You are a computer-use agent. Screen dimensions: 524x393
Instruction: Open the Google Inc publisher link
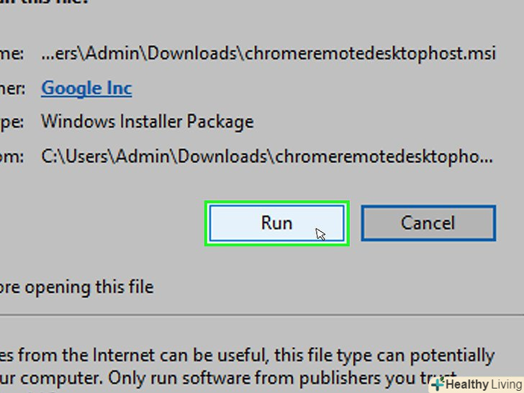[x=86, y=88]
